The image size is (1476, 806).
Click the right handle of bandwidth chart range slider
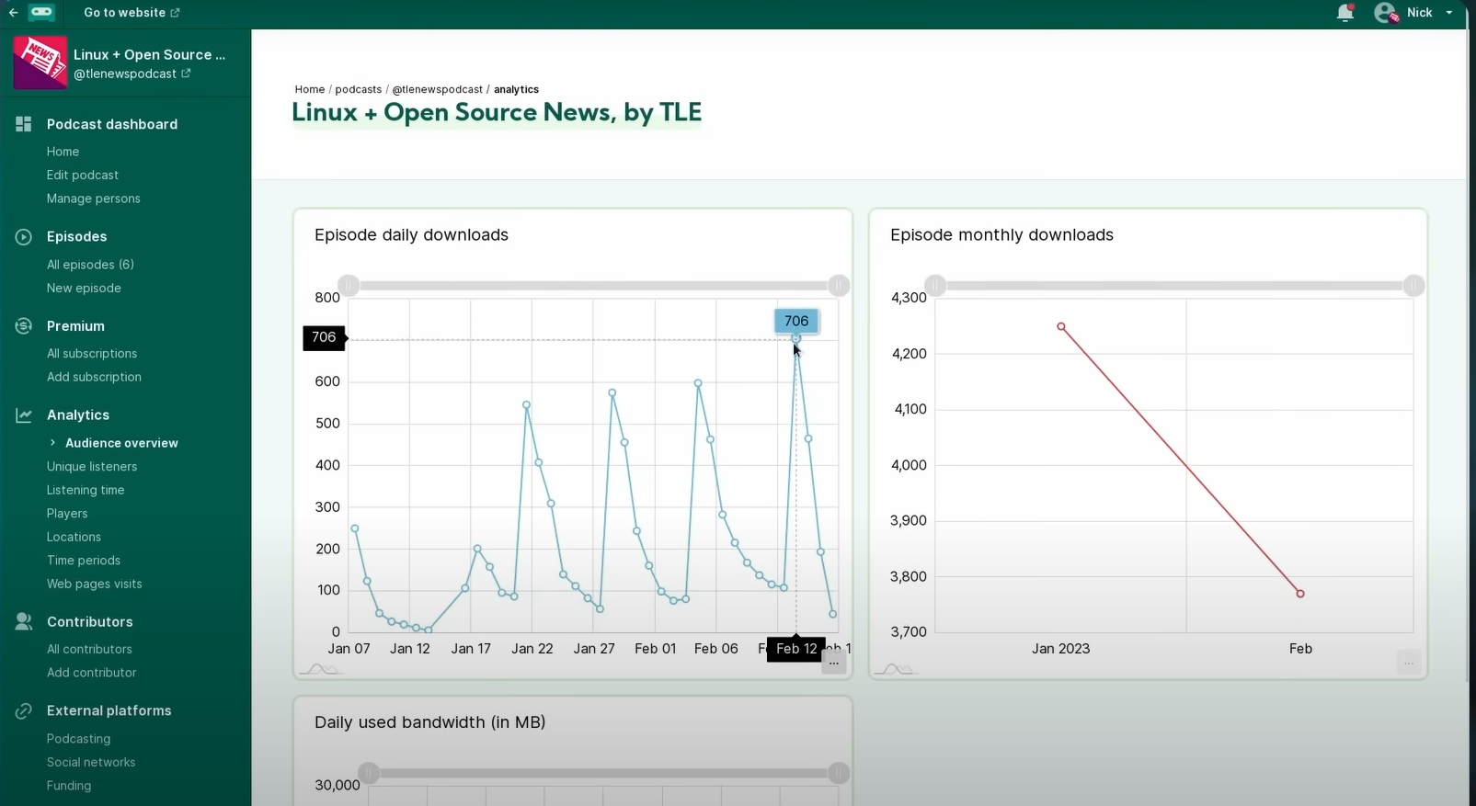click(x=839, y=774)
